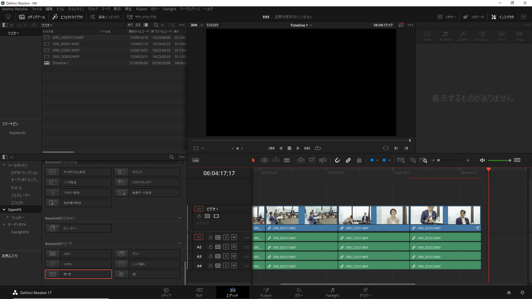This screenshot has width=532, height=299.
Task: Open the ファイル menu
Action: (36, 9)
